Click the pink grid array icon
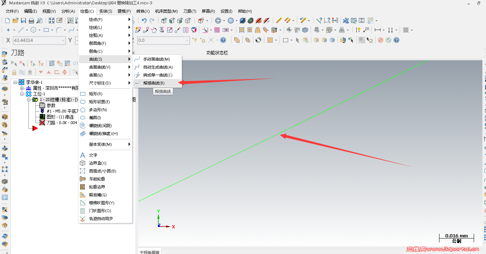The height and width of the screenshot is (254, 486). [x=217, y=30]
